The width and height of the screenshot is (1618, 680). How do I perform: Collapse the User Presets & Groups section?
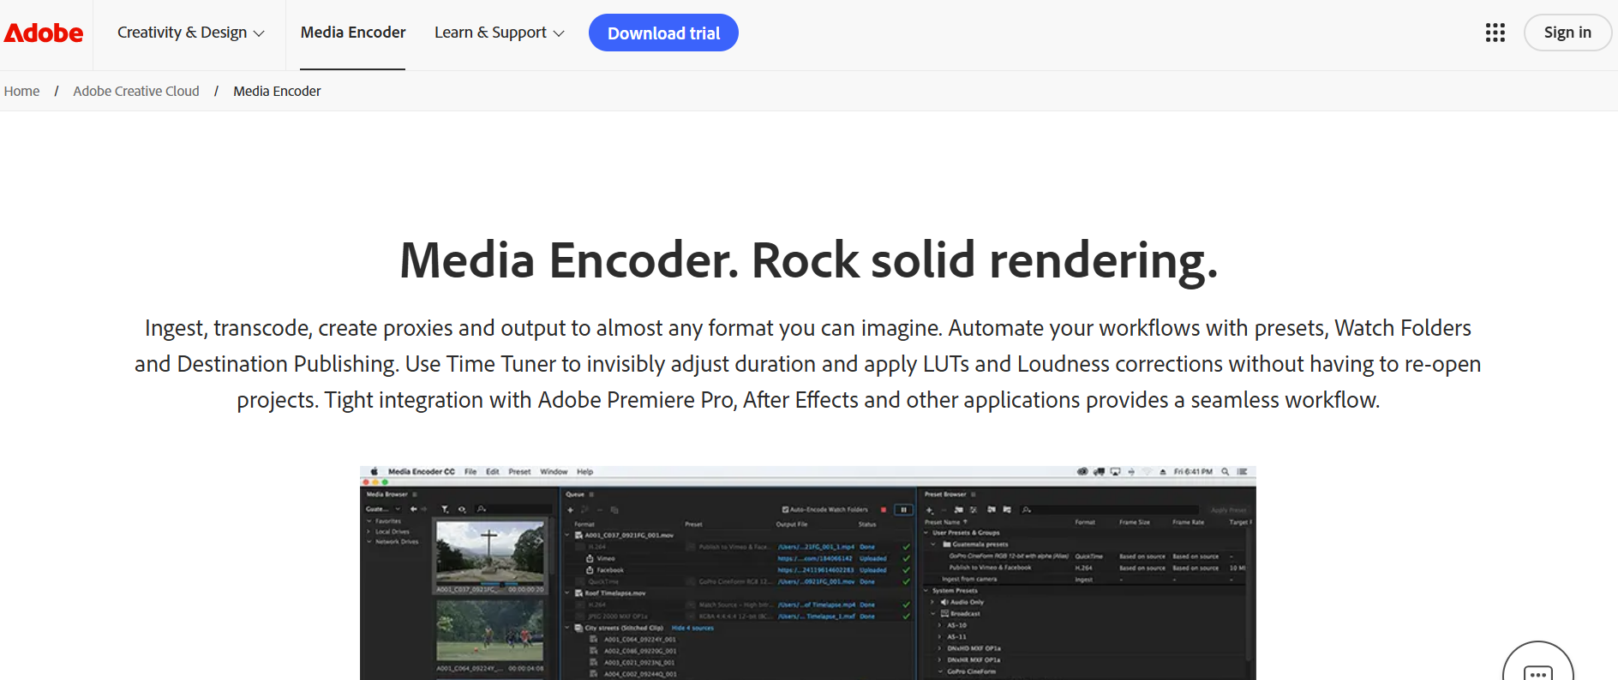pos(926,532)
